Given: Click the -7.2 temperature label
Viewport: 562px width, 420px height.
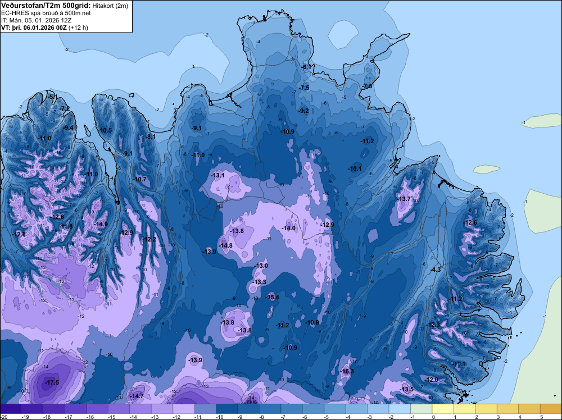Looking at the screenshot, I should tap(65, 108).
